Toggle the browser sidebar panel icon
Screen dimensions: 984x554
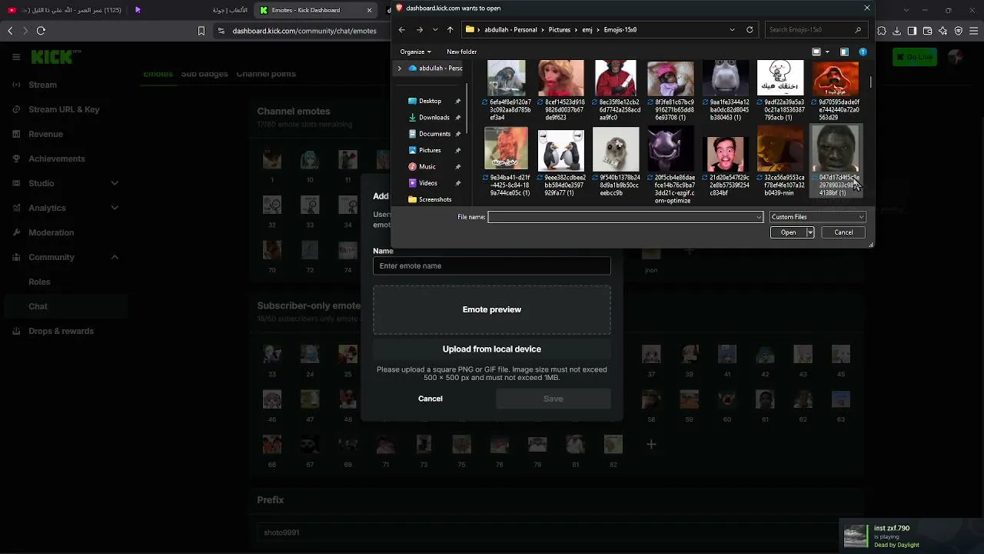pyautogui.click(x=912, y=31)
